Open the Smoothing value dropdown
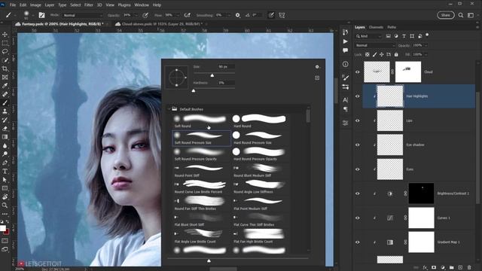Screen dimensions: 482x271 [x=228, y=15]
